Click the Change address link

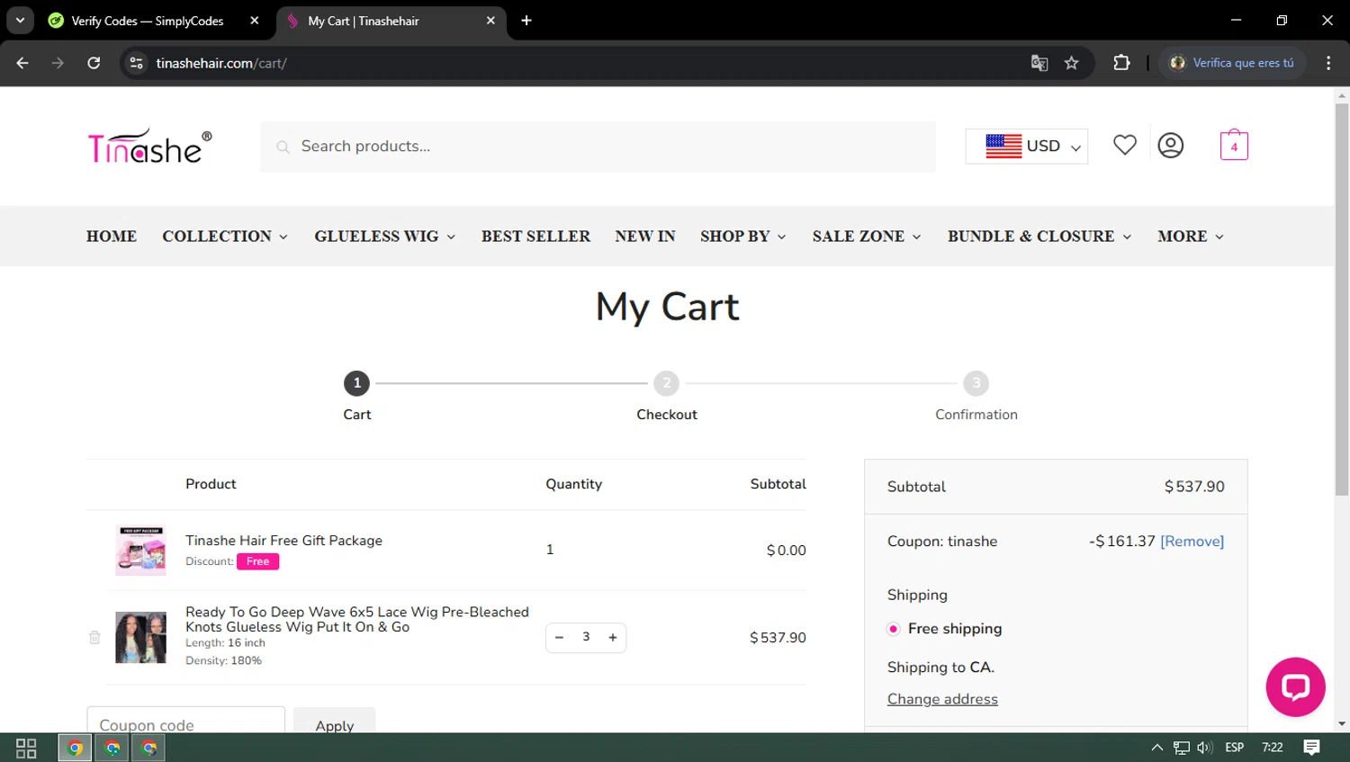pyautogui.click(x=942, y=699)
